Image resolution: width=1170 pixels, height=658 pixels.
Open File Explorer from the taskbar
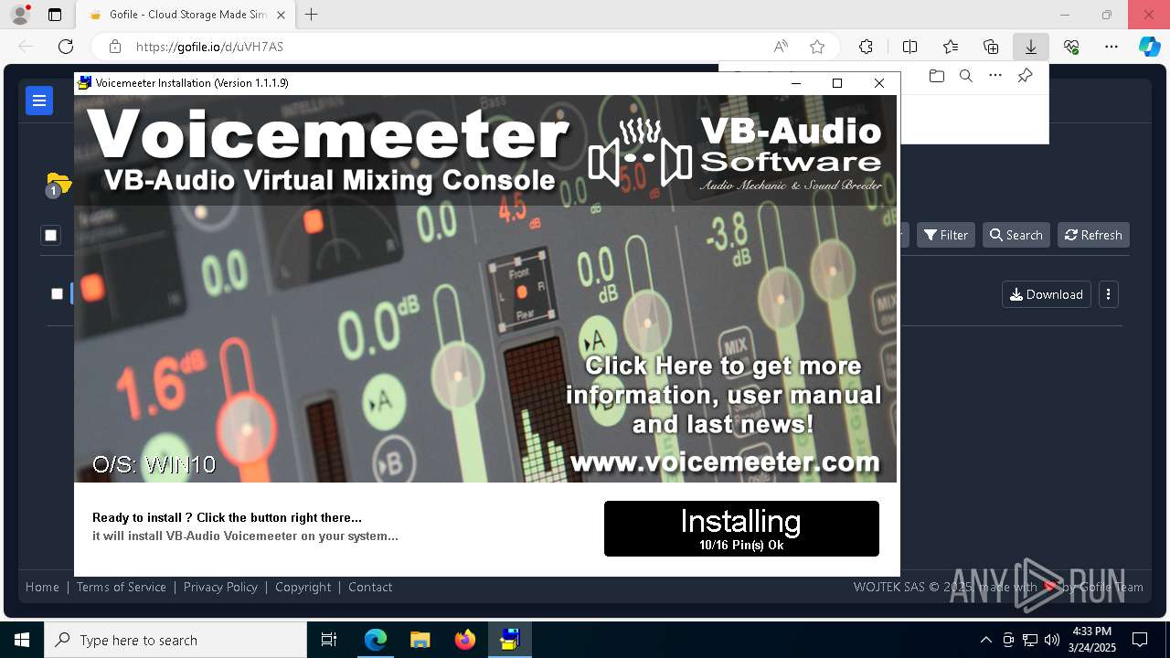420,640
